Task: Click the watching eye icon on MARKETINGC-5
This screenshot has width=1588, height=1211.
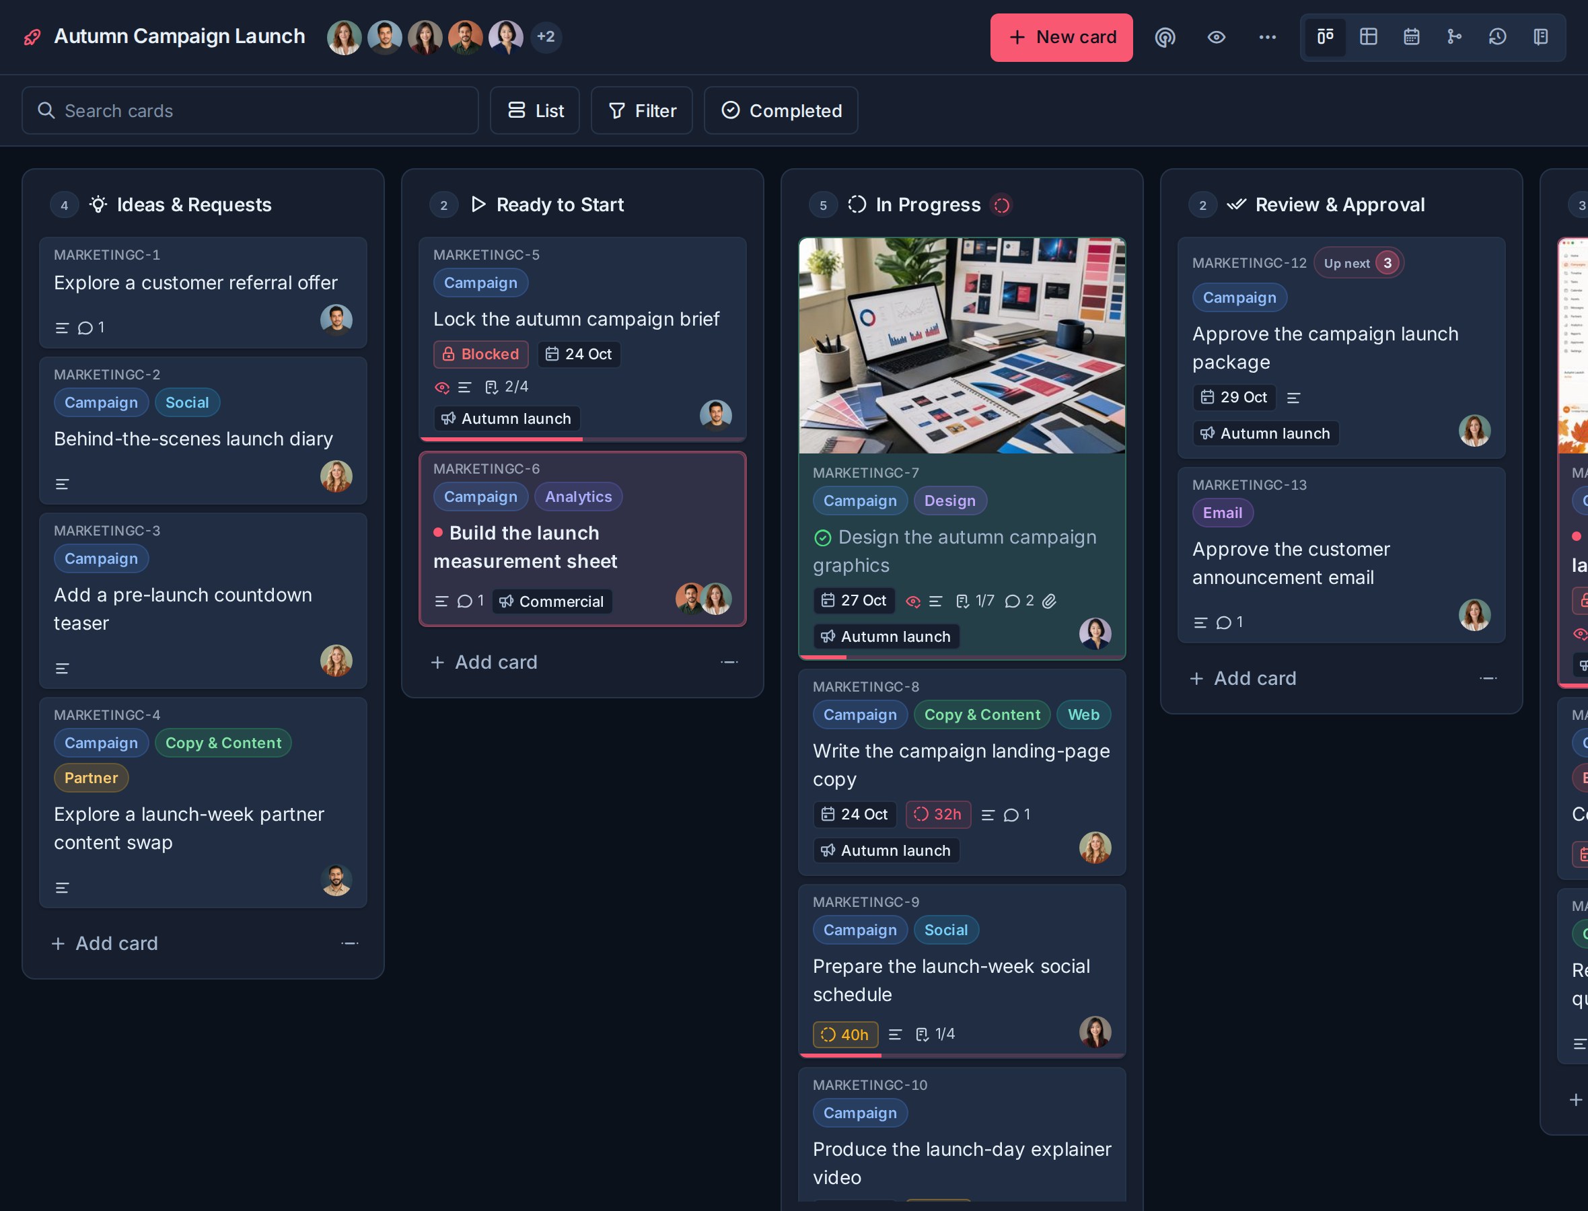Action: (x=442, y=388)
